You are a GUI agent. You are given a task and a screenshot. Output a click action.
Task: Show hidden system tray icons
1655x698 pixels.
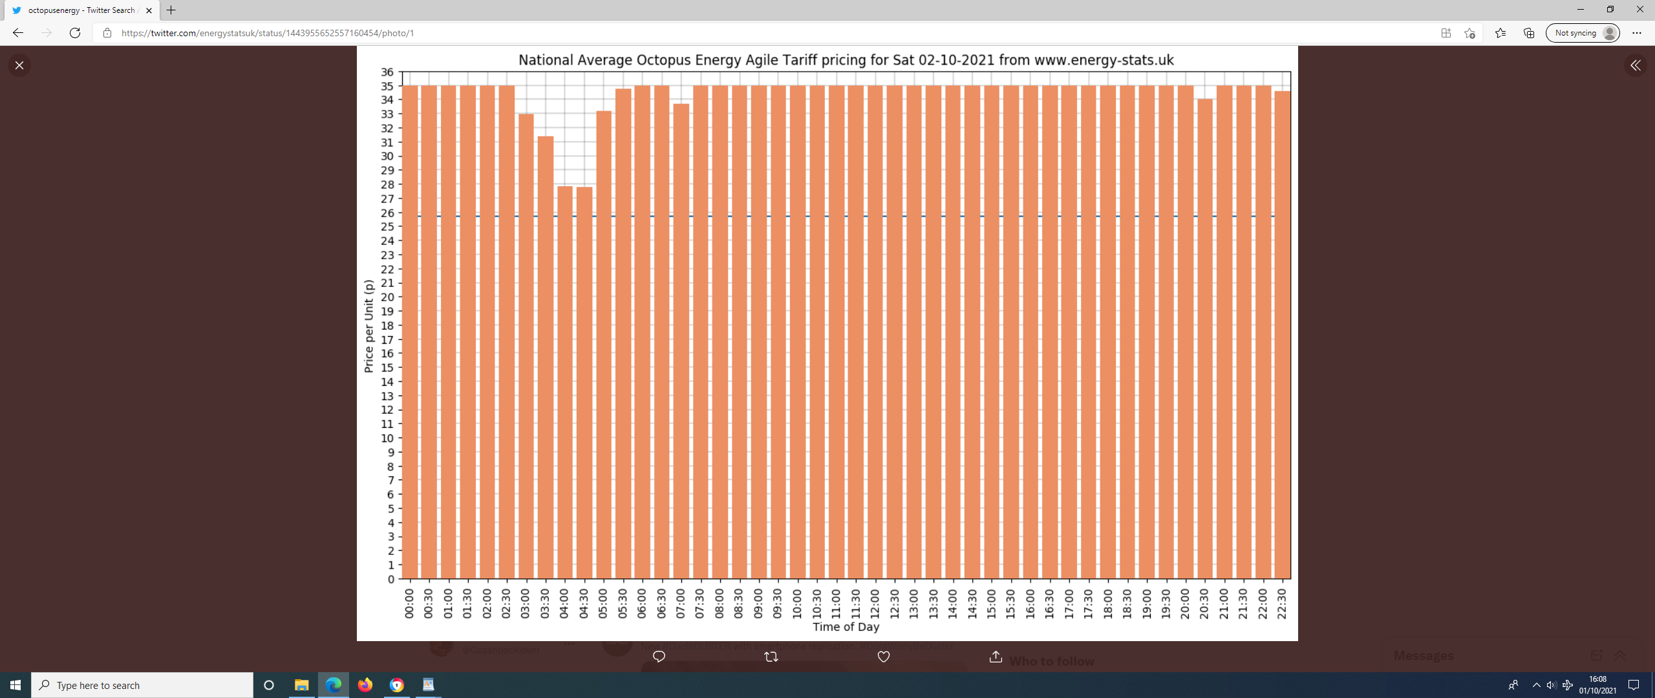click(x=1536, y=685)
